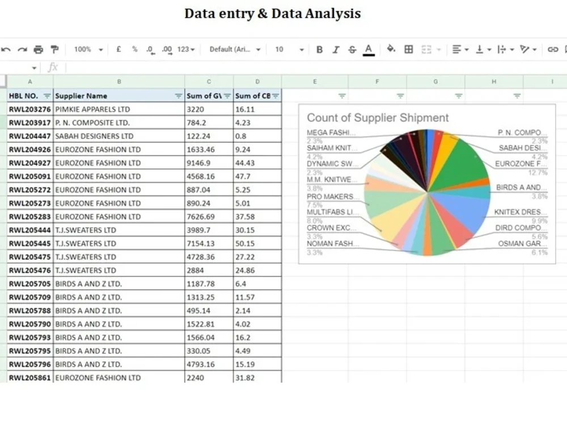Screen dimensions: 567x425
Task: Open the text color picker
Action: (x=369, y=50)
